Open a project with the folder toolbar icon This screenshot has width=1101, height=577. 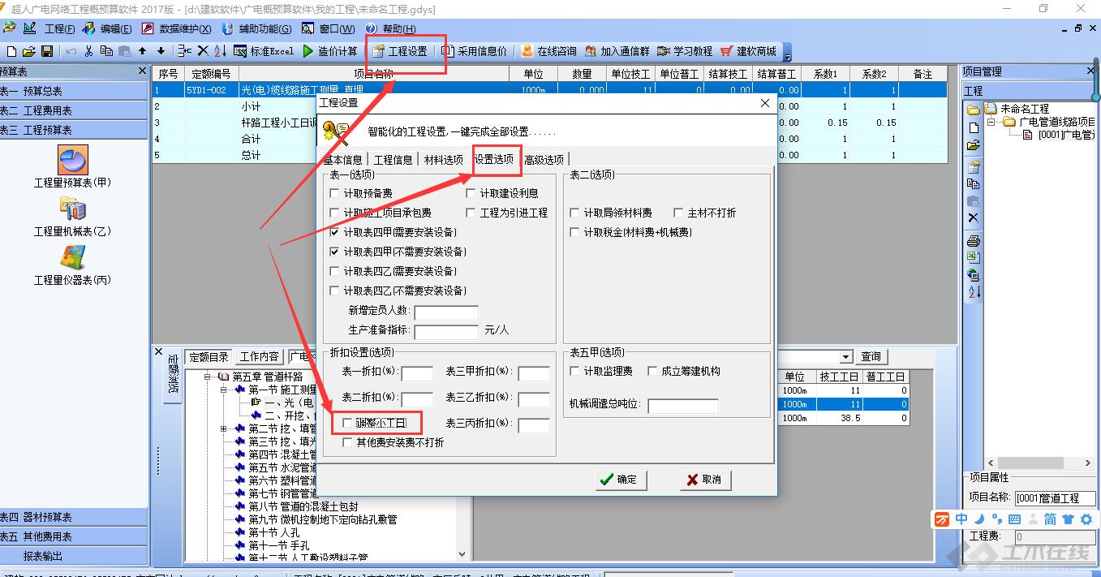(28, 51)
